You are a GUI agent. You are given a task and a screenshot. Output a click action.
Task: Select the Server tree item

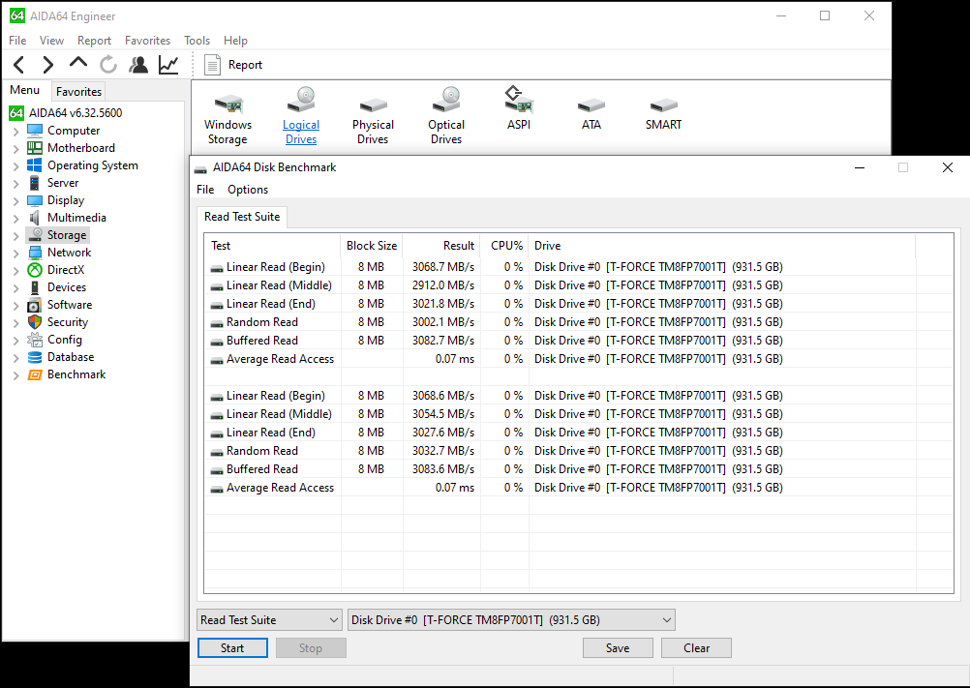point(63,182)
